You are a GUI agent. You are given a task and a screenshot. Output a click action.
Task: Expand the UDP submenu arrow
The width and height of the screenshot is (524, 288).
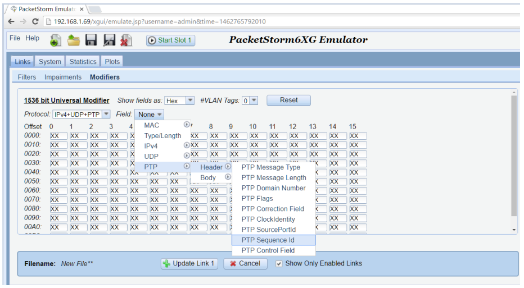point(187,156)
